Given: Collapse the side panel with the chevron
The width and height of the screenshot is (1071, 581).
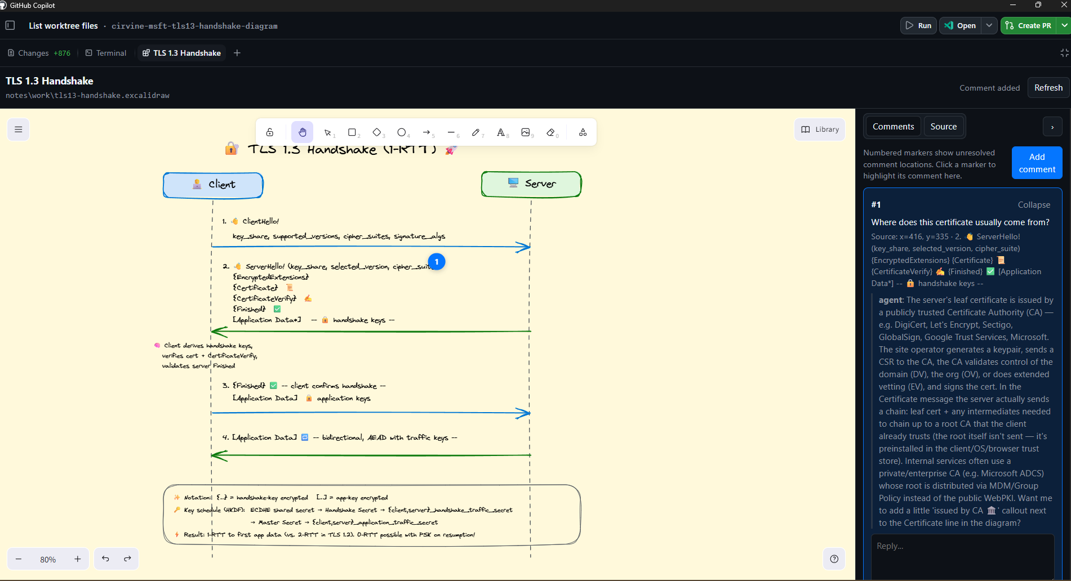Looking at the screenshot, I should coord(1052,127).
